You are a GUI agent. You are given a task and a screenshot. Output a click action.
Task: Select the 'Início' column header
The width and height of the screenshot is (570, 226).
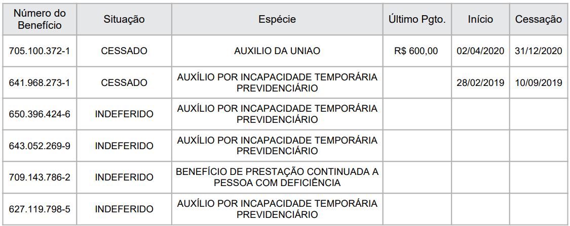pyautogui.click(x=480, y=19)
